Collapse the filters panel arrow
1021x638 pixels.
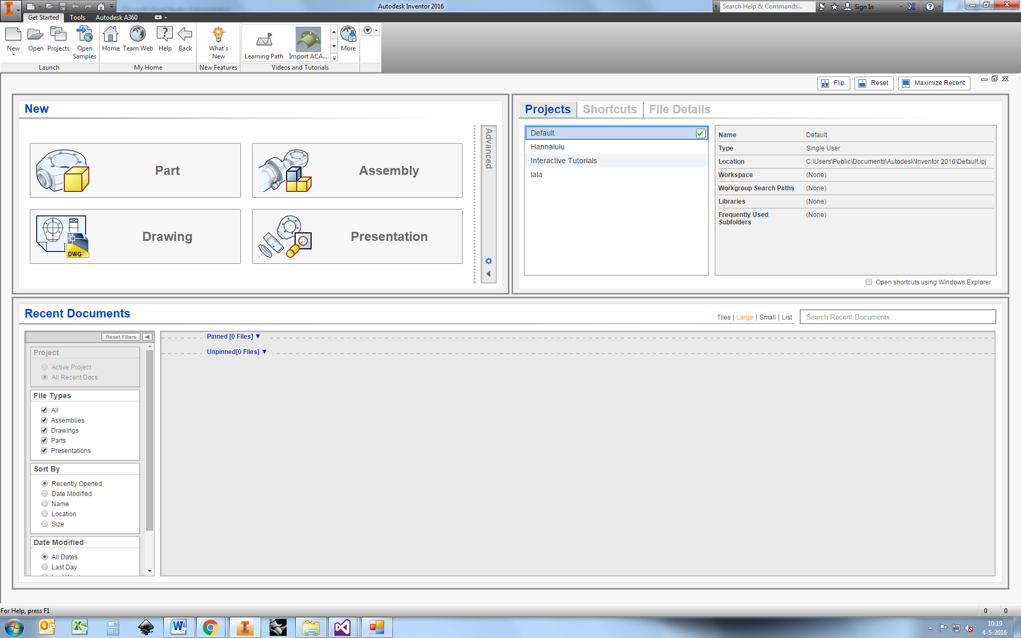pos(147,337)
